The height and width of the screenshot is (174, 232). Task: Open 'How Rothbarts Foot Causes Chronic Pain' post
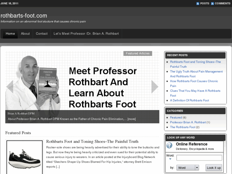point(194,84)
